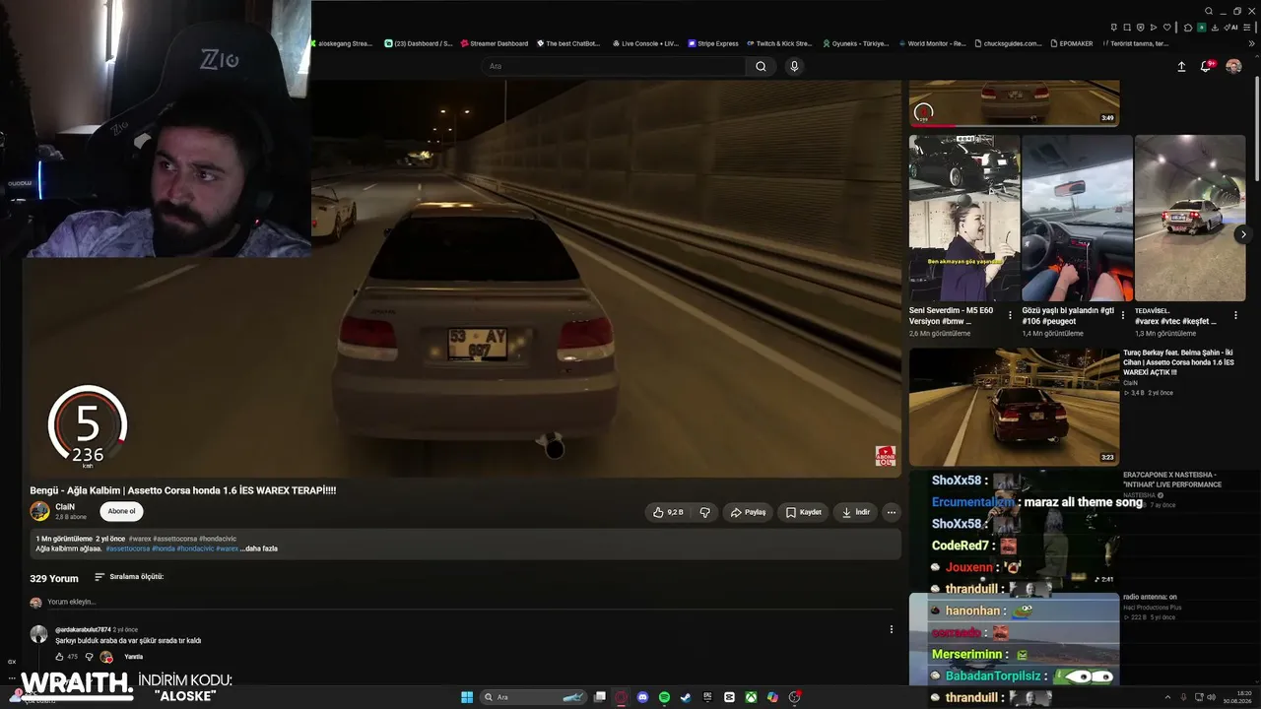
Task: Share the video via 'Paylaş' button
Action: point(748,512)
